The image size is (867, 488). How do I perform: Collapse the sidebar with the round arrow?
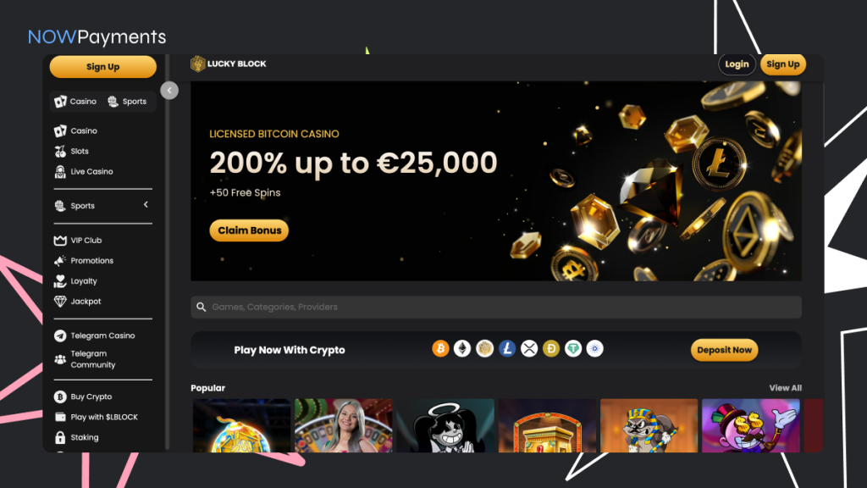169,90
